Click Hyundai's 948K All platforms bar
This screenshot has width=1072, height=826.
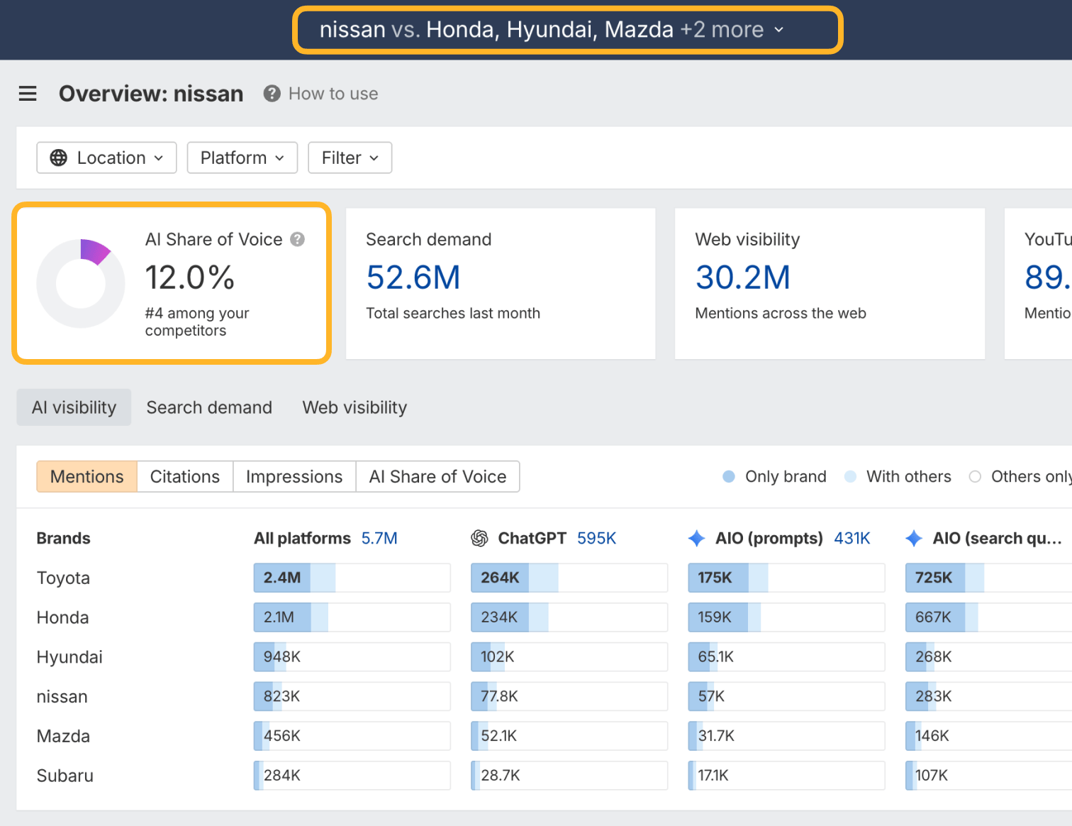(352, 657)
